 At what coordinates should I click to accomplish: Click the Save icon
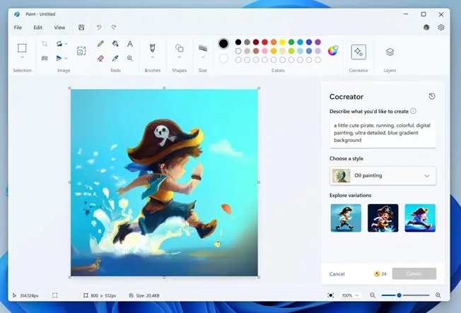(x=81, y=28)
